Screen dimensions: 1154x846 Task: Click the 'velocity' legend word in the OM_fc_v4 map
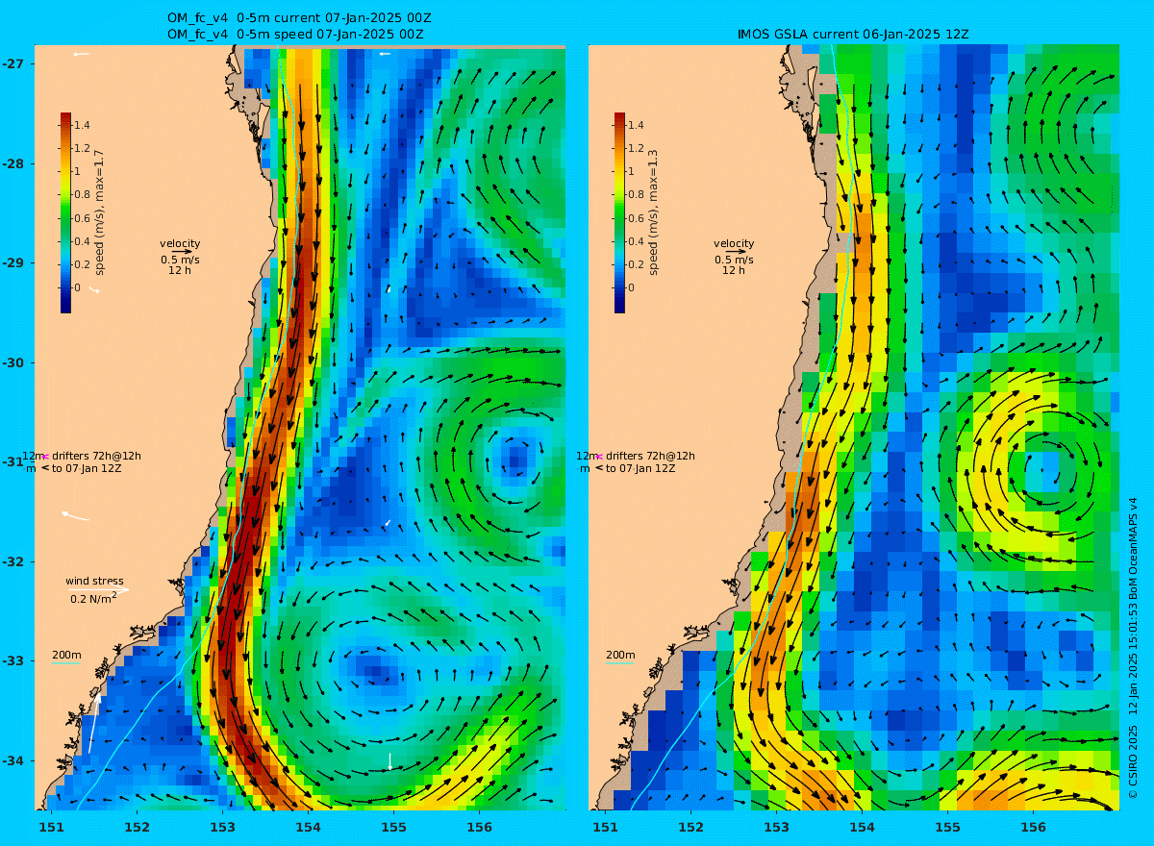(180, 243)
